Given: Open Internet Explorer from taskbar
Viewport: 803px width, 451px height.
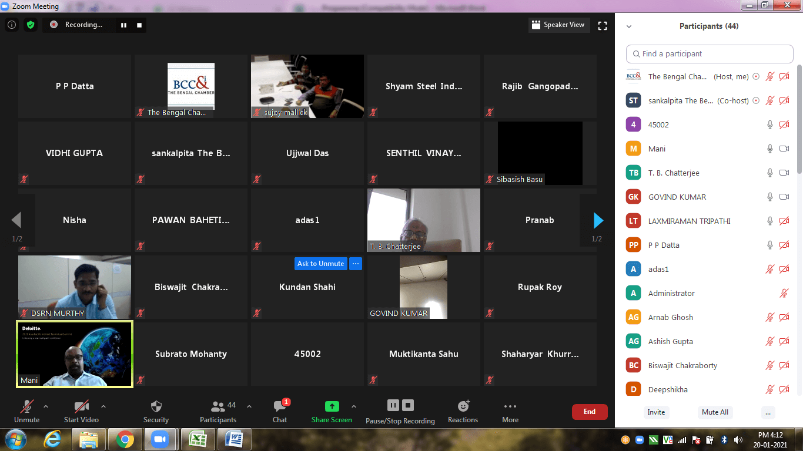Looking at the screenshot, I should coord(52,439).
